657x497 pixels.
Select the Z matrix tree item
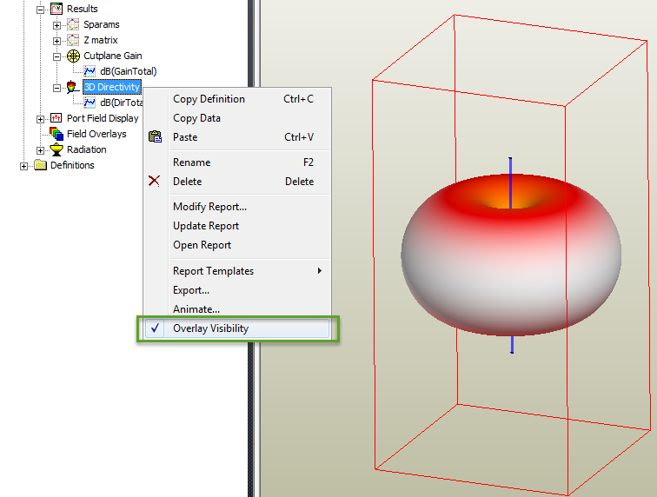point(101,40)
